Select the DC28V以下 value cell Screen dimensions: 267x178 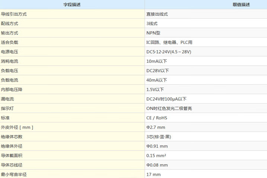(x=158, y=71)
